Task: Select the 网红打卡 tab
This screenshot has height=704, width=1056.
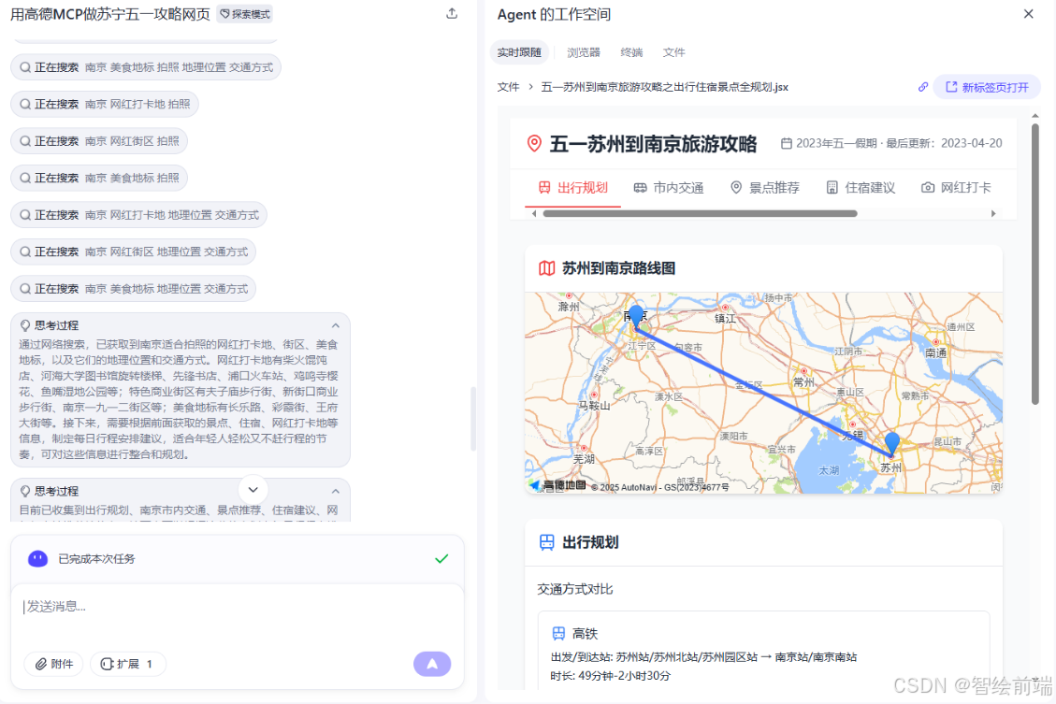Action: (956, 188)
